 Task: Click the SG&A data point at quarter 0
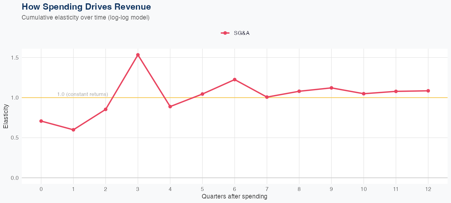[41, 121]
